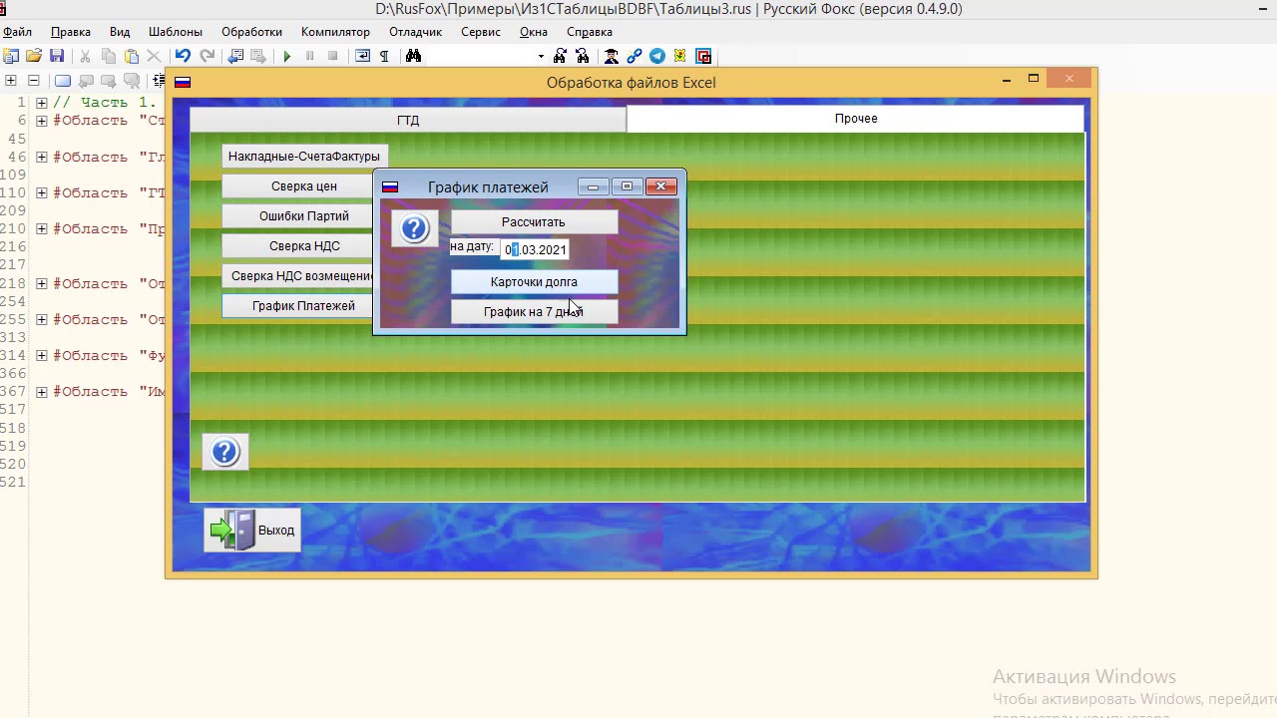Open the Шаблоны menu
The image size is (1277, 718).
(175, 32)
